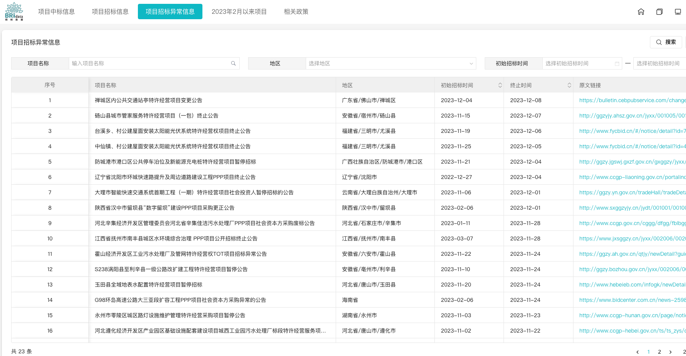This screenshot has height=356, width=686.
Task: Open 2023年2月以来项目 tab
Action: tap(239, 12)
